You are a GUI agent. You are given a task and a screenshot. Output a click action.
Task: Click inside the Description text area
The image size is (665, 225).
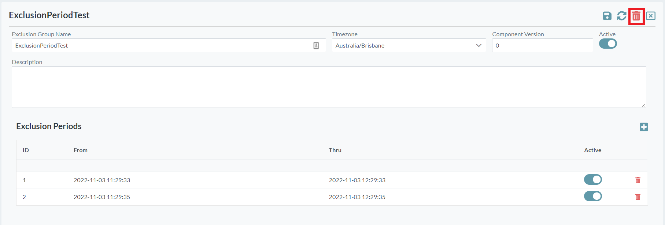[x=329, y=87]
